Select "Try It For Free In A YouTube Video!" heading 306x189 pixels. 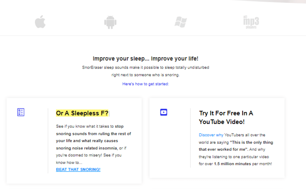coord(226,117)
